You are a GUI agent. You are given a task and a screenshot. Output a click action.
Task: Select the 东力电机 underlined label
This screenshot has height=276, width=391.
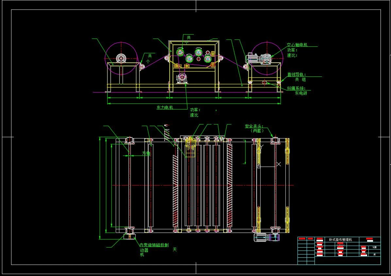[x=165, y=107]
